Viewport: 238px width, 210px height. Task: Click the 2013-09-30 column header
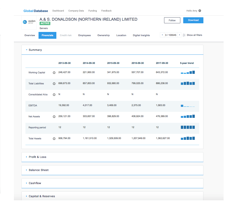(x=64, y=63)
